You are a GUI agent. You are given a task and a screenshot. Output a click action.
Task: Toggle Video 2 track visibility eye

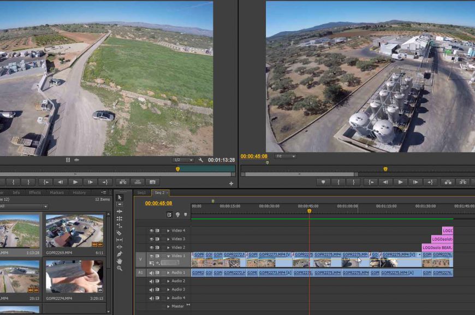(x=152, y=247)
